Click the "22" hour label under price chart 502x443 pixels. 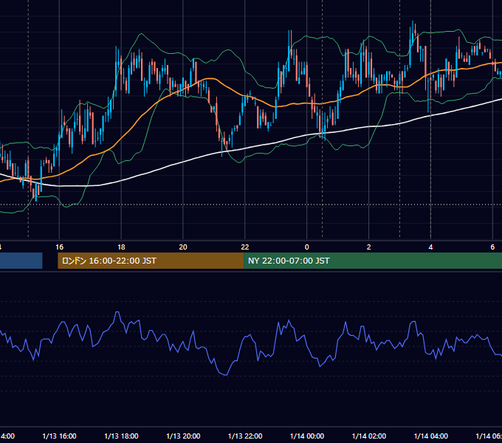click(244, 247)
